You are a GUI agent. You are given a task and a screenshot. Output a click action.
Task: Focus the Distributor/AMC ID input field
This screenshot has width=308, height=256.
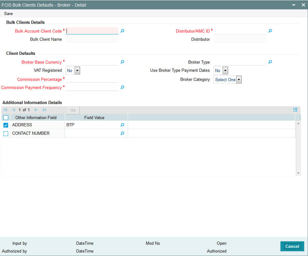[240, 31]
